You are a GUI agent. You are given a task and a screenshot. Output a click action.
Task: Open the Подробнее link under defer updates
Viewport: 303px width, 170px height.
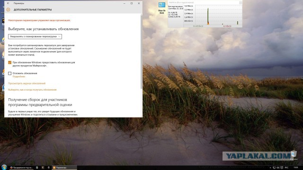click(19, 76)
